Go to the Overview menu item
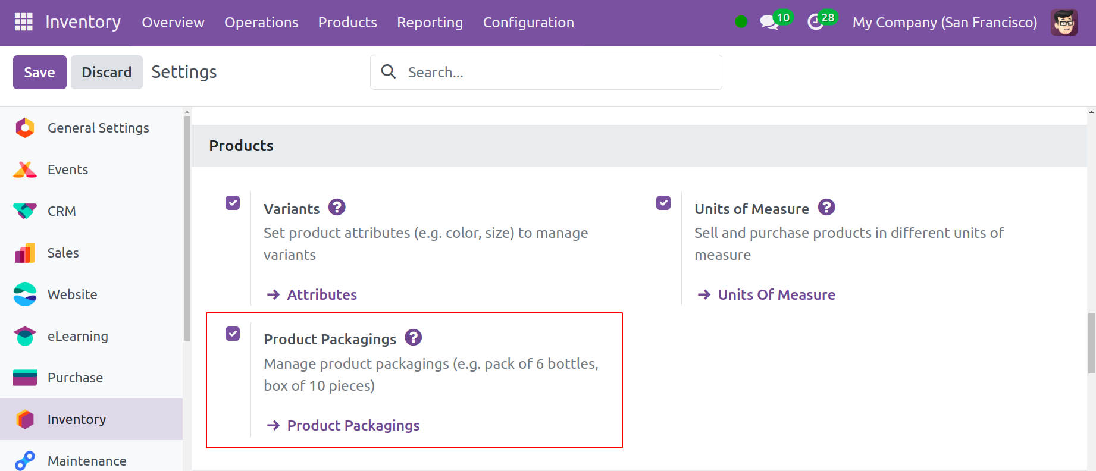 173,23
